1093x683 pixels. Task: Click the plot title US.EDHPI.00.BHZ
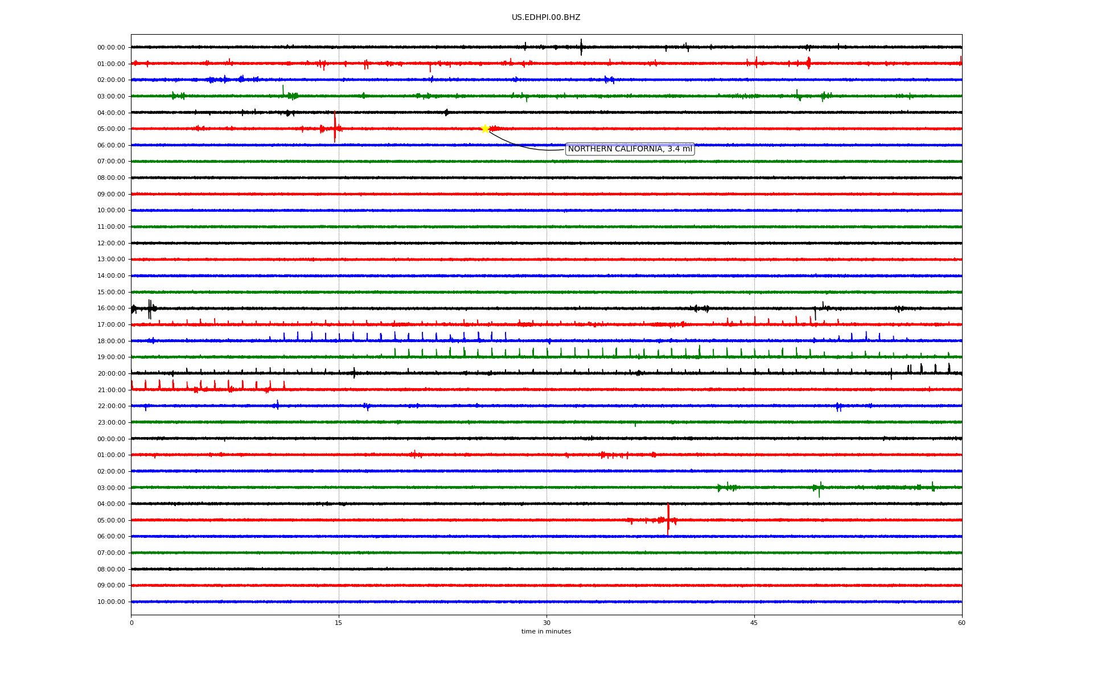tap(546, 18)
